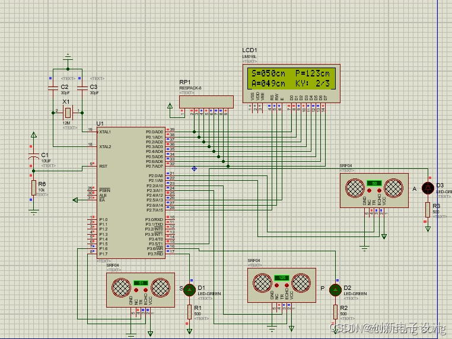Viewport: 452px width, 339px height.
Task: Click the ALE pin label on U1
Action: click(103, 195)
